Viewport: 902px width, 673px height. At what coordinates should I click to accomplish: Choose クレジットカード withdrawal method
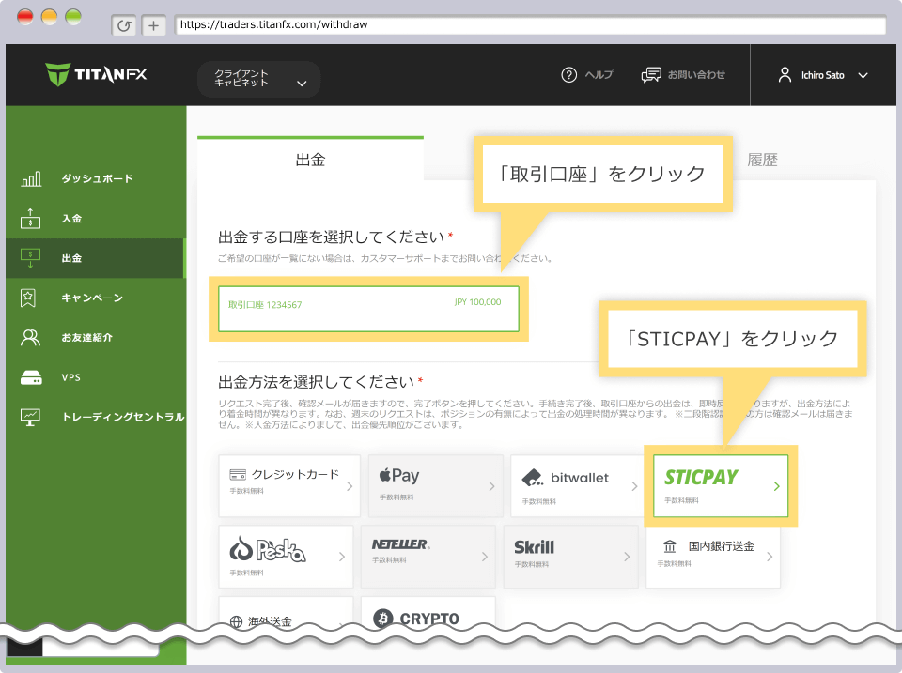pyautogui.click(x=289, y=485)
